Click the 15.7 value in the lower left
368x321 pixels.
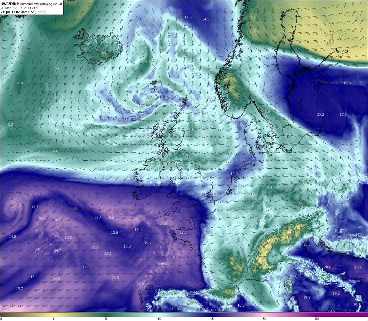(x=19, y=288)
